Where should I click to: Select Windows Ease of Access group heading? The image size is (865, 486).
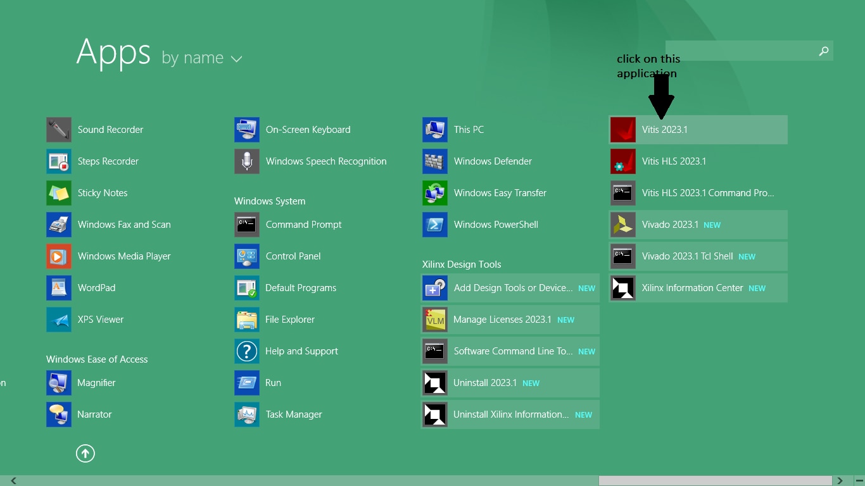97,359
